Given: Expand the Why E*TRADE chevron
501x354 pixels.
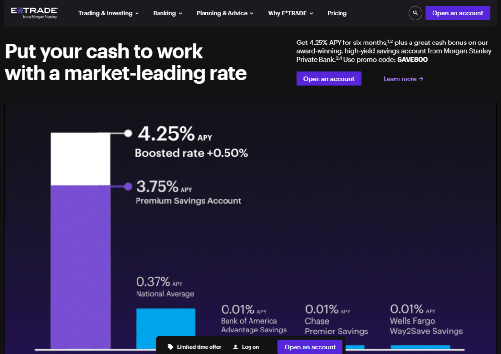Looking at the screenshot, I should (x=311, y=13).
